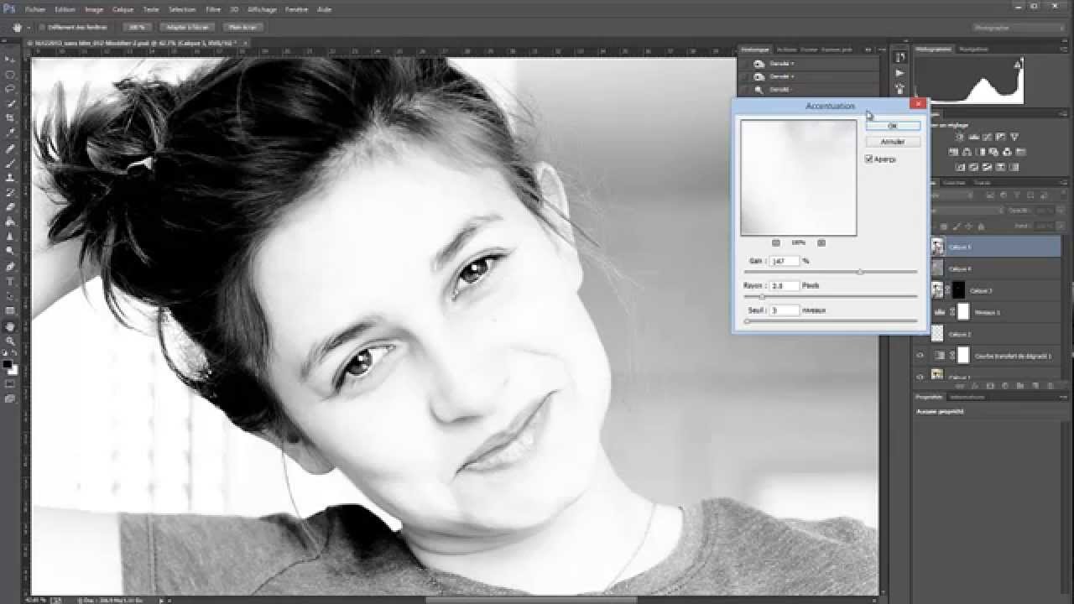The image size is (1074, 604).
Task: Click Annuler in Accentuation dialog
Action: [x=893, y=142]
